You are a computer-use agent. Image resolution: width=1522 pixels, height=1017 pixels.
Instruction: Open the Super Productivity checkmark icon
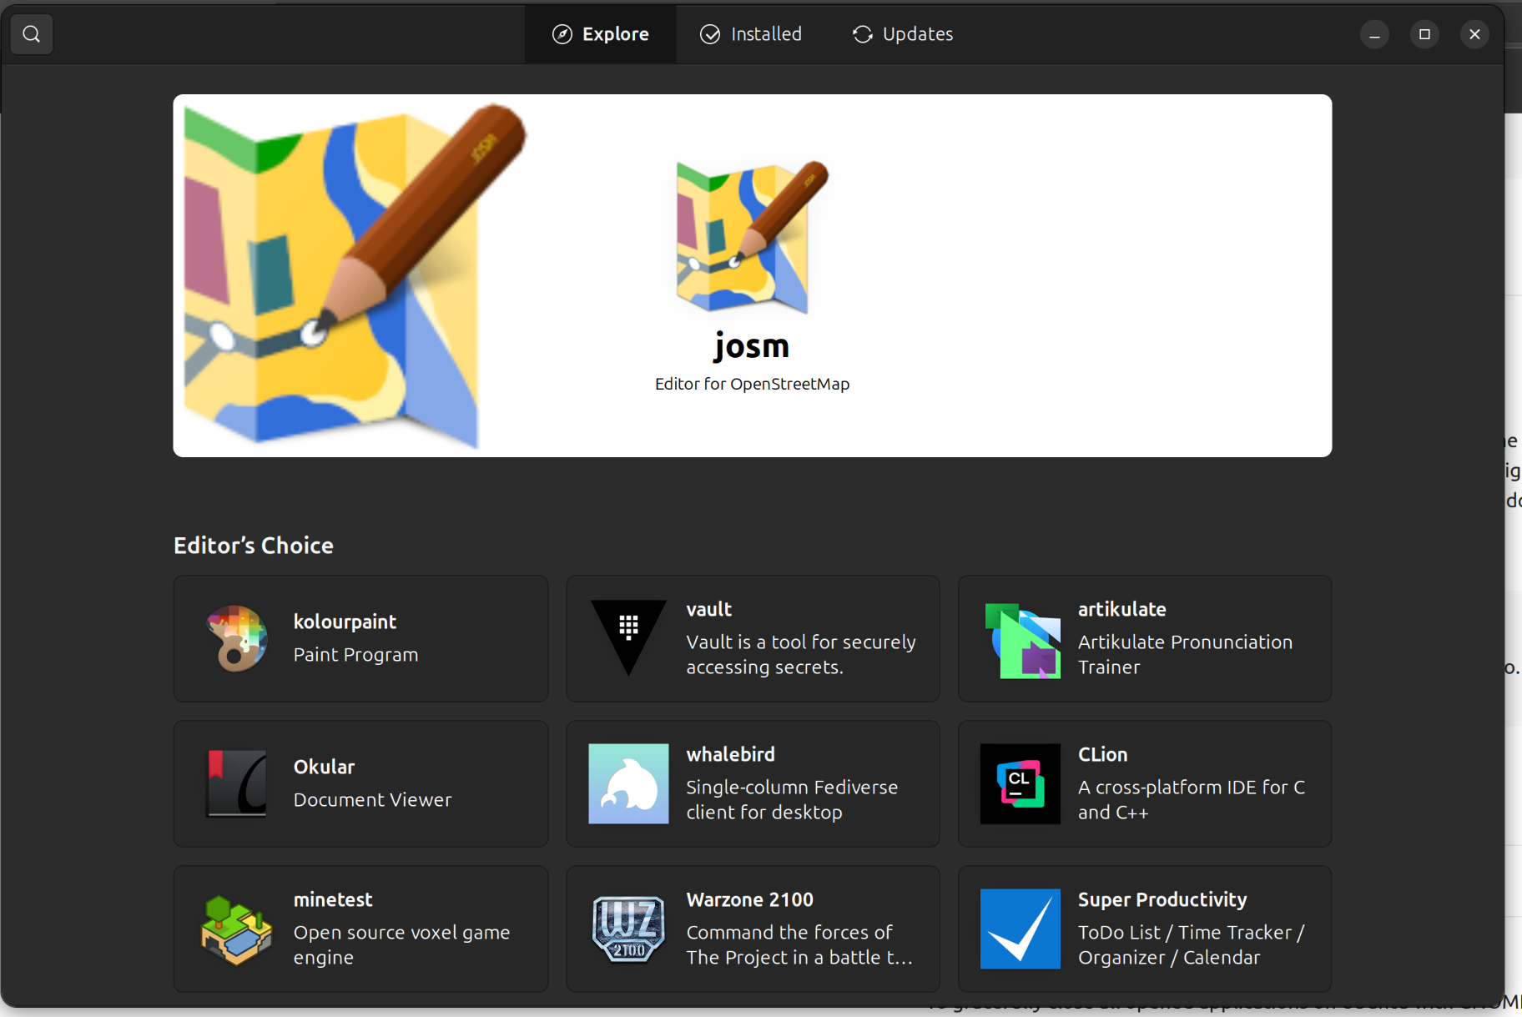1020,929
